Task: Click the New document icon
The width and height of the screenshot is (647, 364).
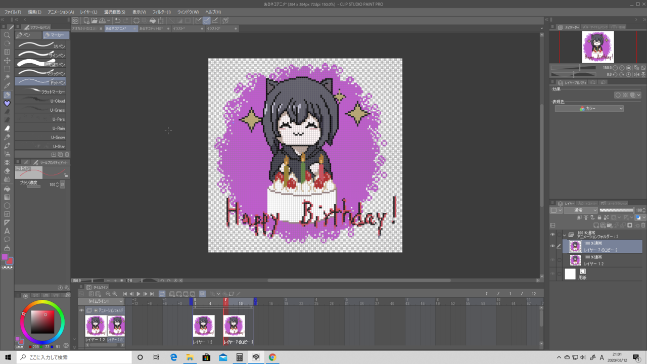Action: [x=86, y=21]
